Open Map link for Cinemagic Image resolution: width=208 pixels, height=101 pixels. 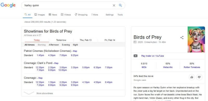(41, 78)
